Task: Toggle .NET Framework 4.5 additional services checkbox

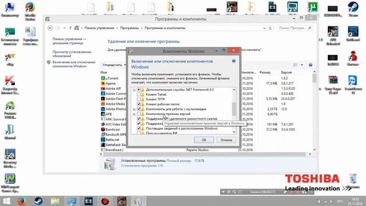Action: click(138, 89)
